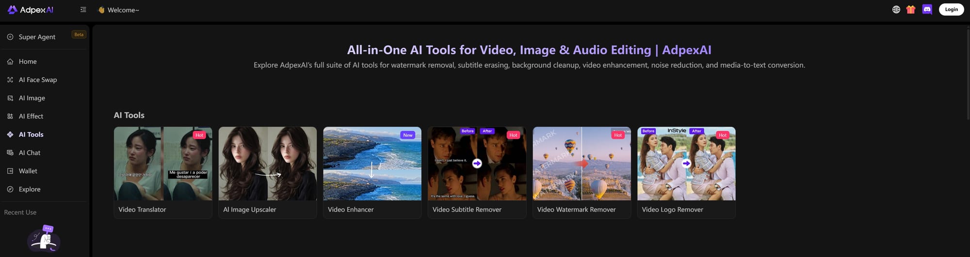Click the AI Tools section heading

point(129,115)
